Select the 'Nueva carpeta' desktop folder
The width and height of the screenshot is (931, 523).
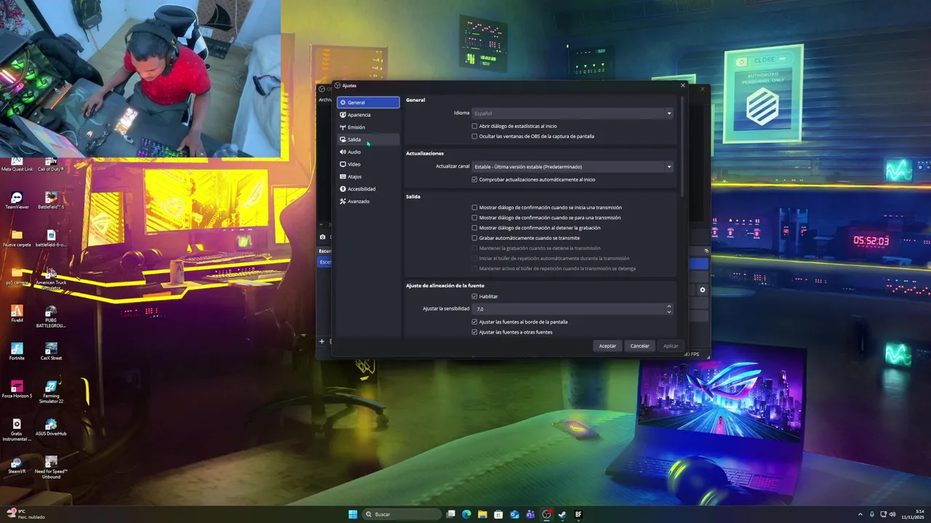coord(17,238)
